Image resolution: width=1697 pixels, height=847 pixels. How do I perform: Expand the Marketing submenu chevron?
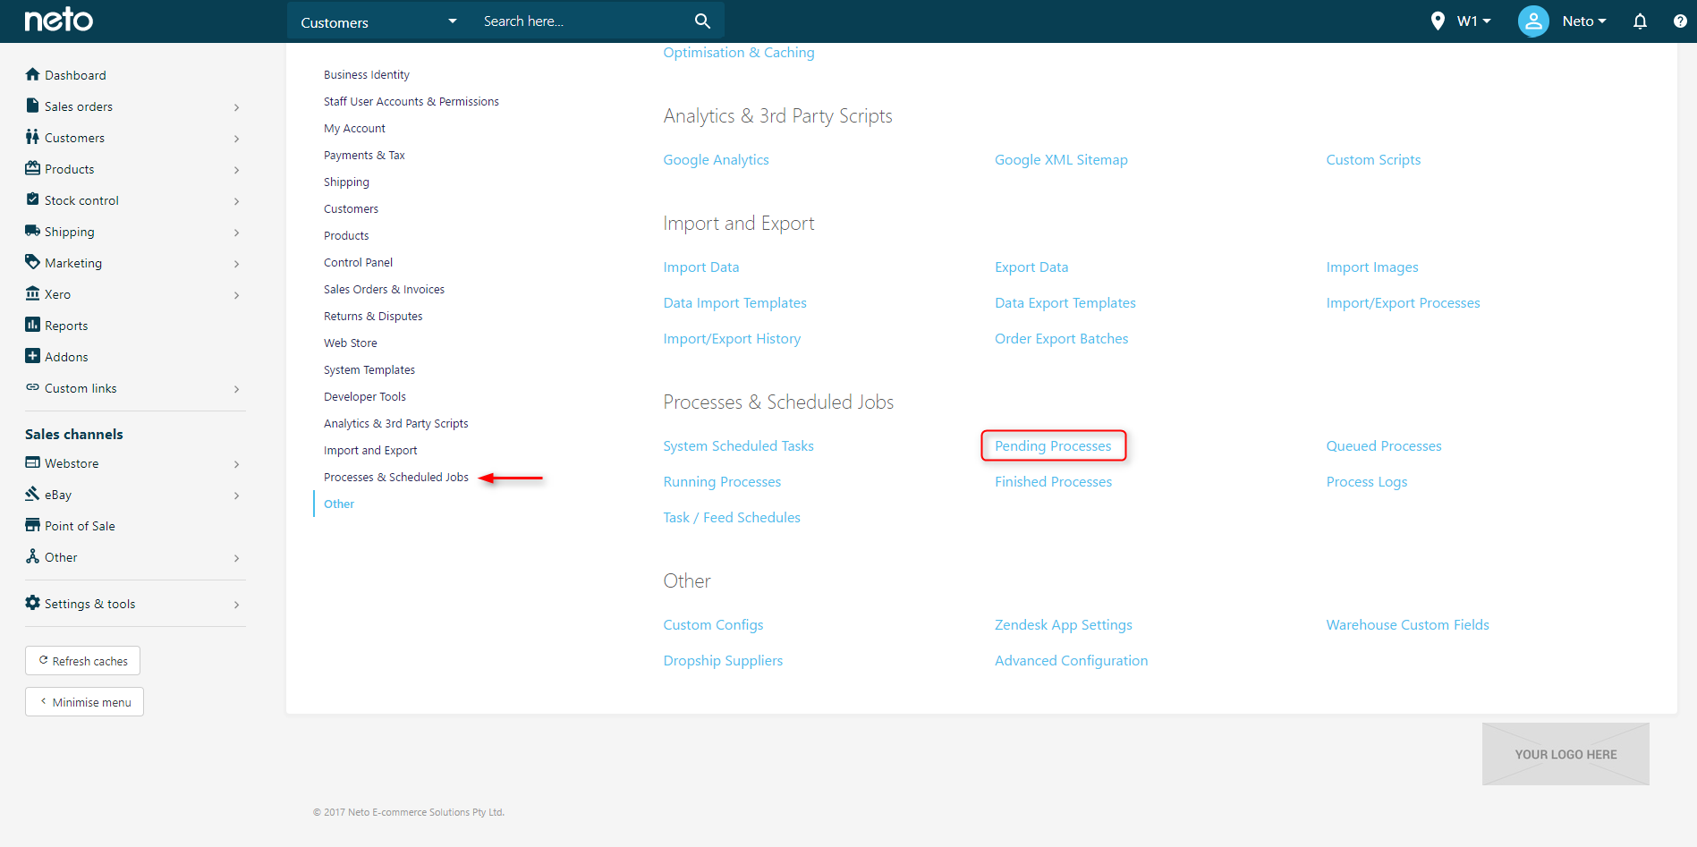click(x=237, y=264)
